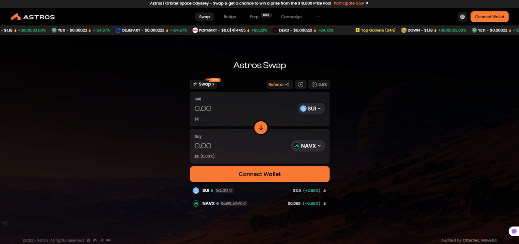Click Audited by OtterSec, Movebit text
The width and height of the screenshot is (519, 244).
pyautogui.click(x=469, y=240)
